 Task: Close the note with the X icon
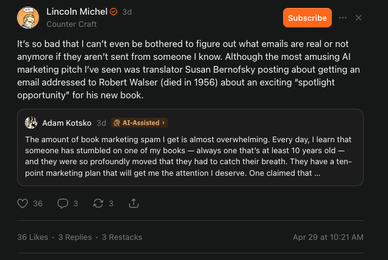359,18
